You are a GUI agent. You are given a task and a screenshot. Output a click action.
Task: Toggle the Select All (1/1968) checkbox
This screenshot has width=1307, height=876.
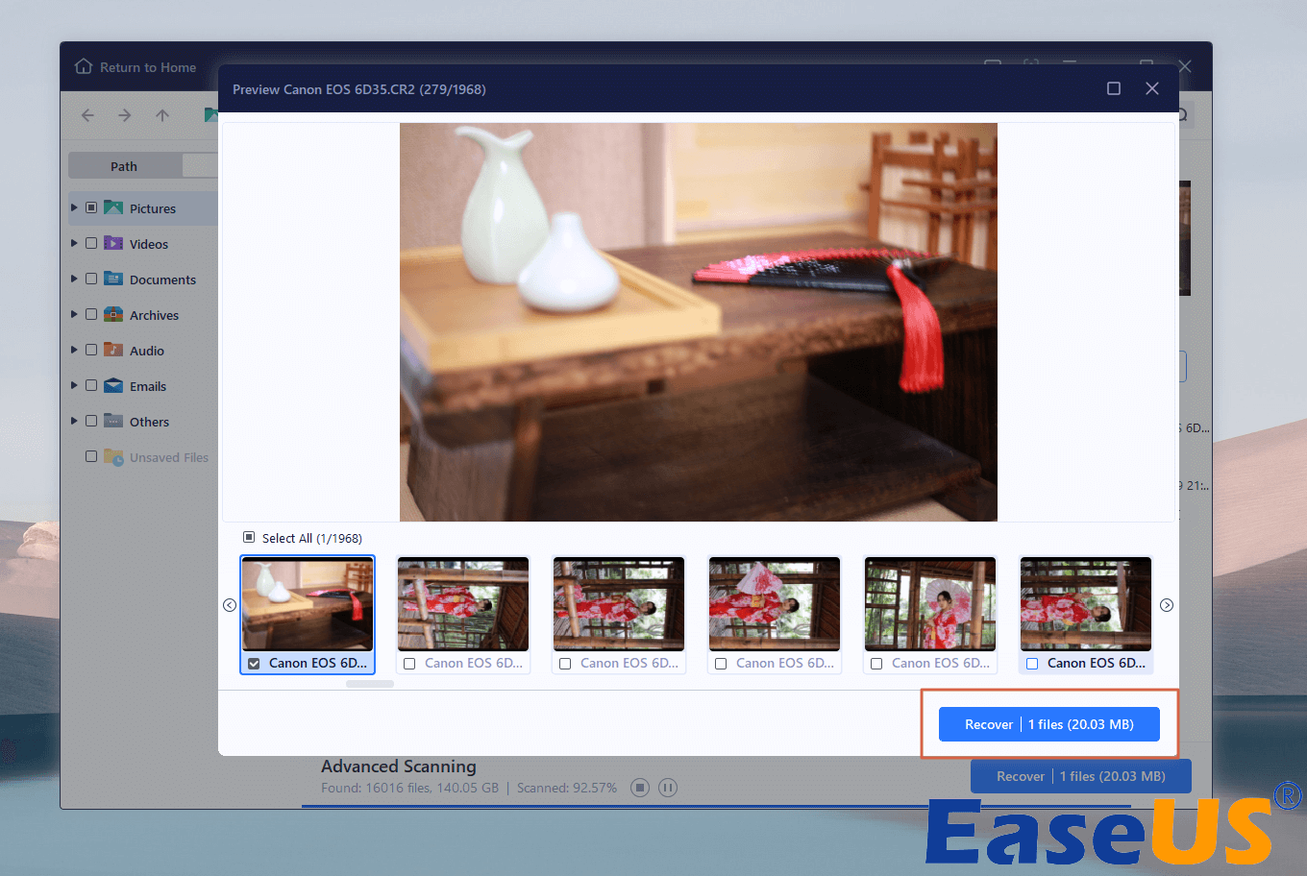[249, 537]
